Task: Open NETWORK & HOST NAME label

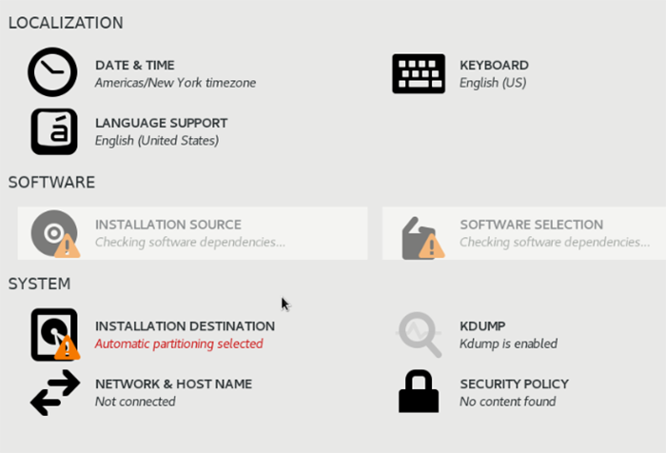Action: [x=173, y=384]
